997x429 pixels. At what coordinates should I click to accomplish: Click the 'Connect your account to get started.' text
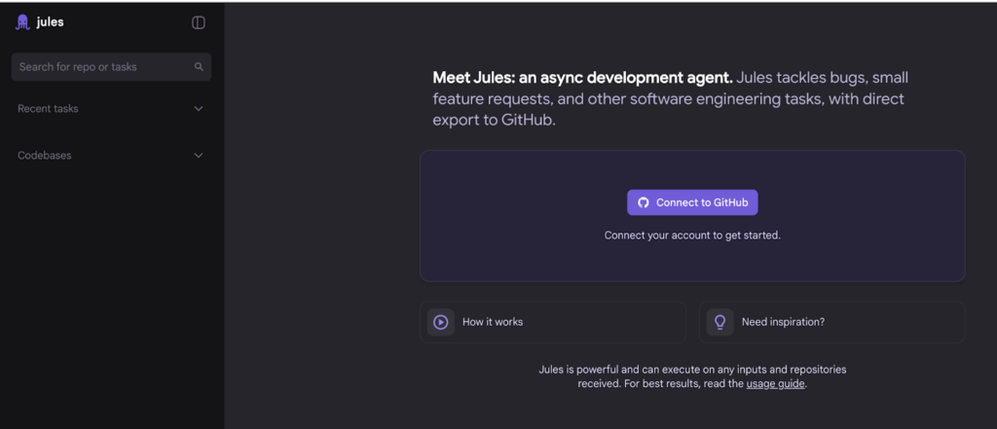692,235
